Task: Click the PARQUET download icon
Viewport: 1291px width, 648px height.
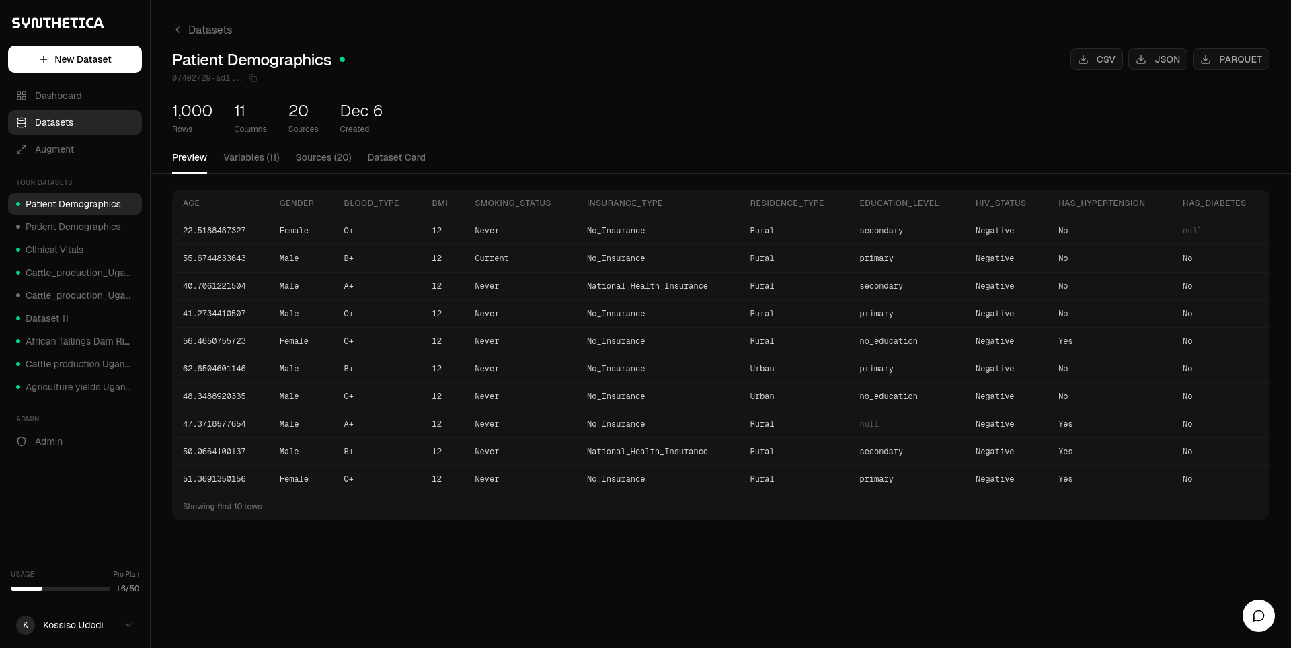Action: coord(1206,59)
